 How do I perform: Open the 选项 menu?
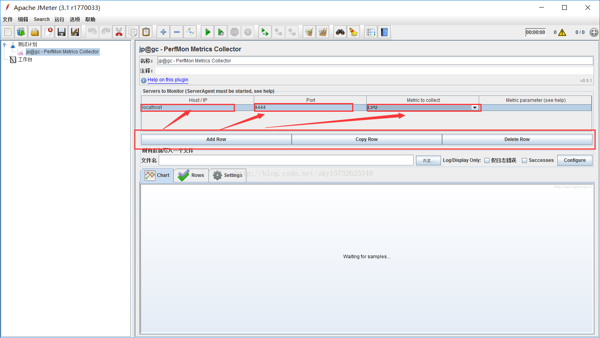click(x=75, y=19)
